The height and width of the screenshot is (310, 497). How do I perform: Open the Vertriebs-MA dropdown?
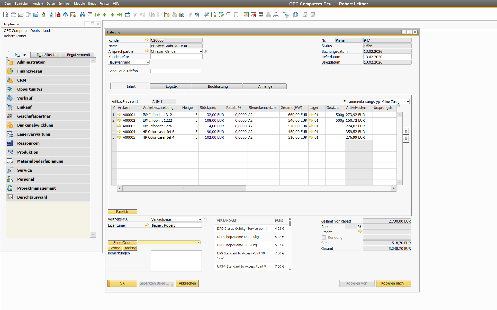[200, 219]
